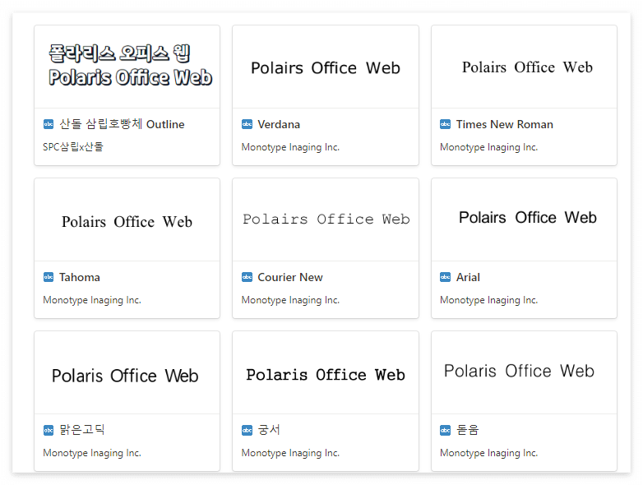Viewport: 643px width, 485px height.
Task: Select the 궁서 font preview sample
Action: click(326, 373)
